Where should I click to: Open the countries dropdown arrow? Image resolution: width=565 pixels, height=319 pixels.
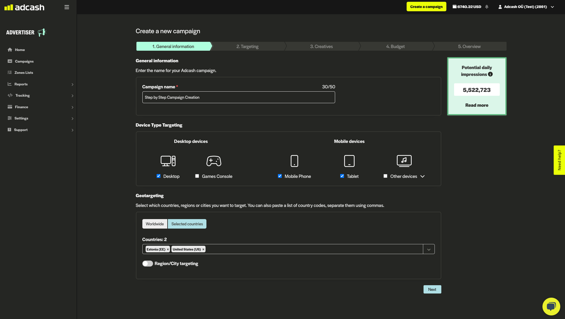[x=429, y=249]
